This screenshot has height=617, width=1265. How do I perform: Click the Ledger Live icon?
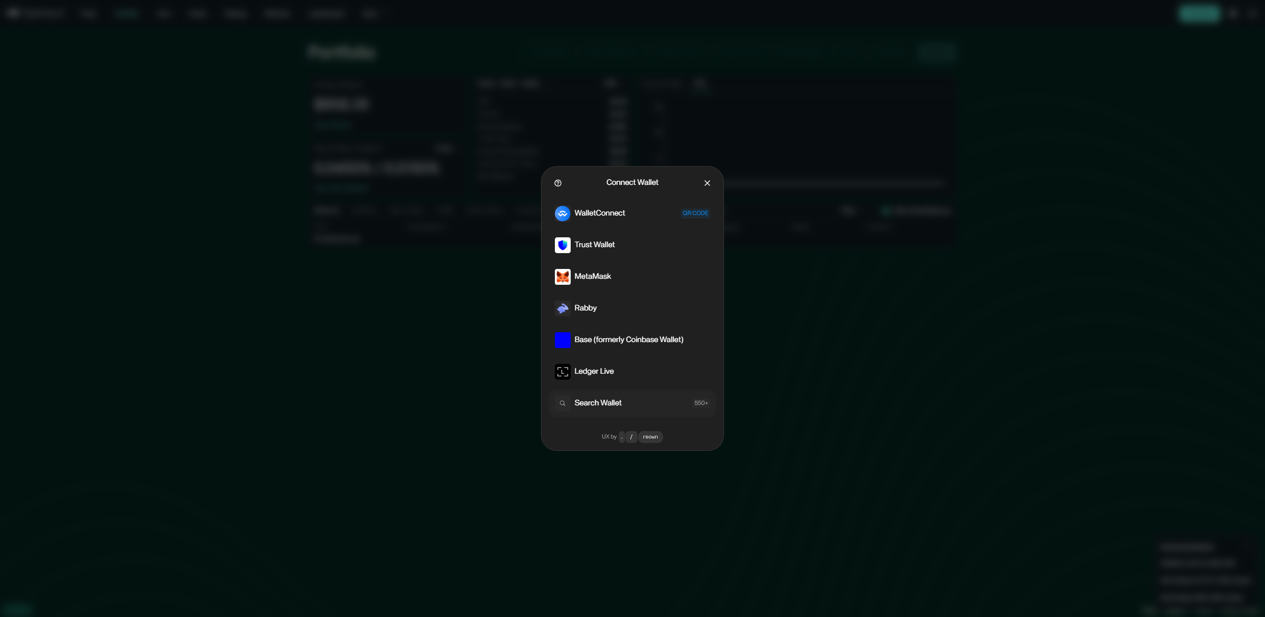562,372
